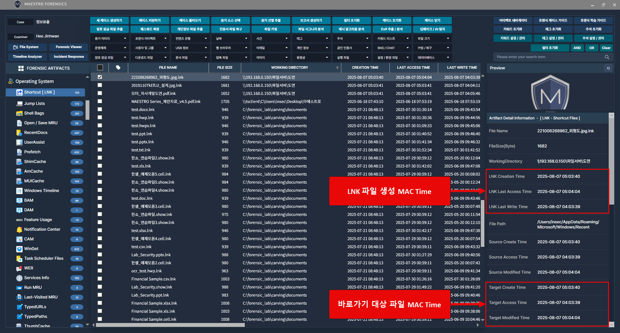This screenshot has width=620, height=333.
Task: Tick the checkbox for test.docx.lnk row
Action: point(100,109)
